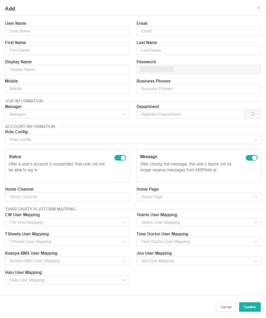Open the Home Page dropdown
Image resolution: width=266 pixels, height=318 pixels.
coord(198,197)
